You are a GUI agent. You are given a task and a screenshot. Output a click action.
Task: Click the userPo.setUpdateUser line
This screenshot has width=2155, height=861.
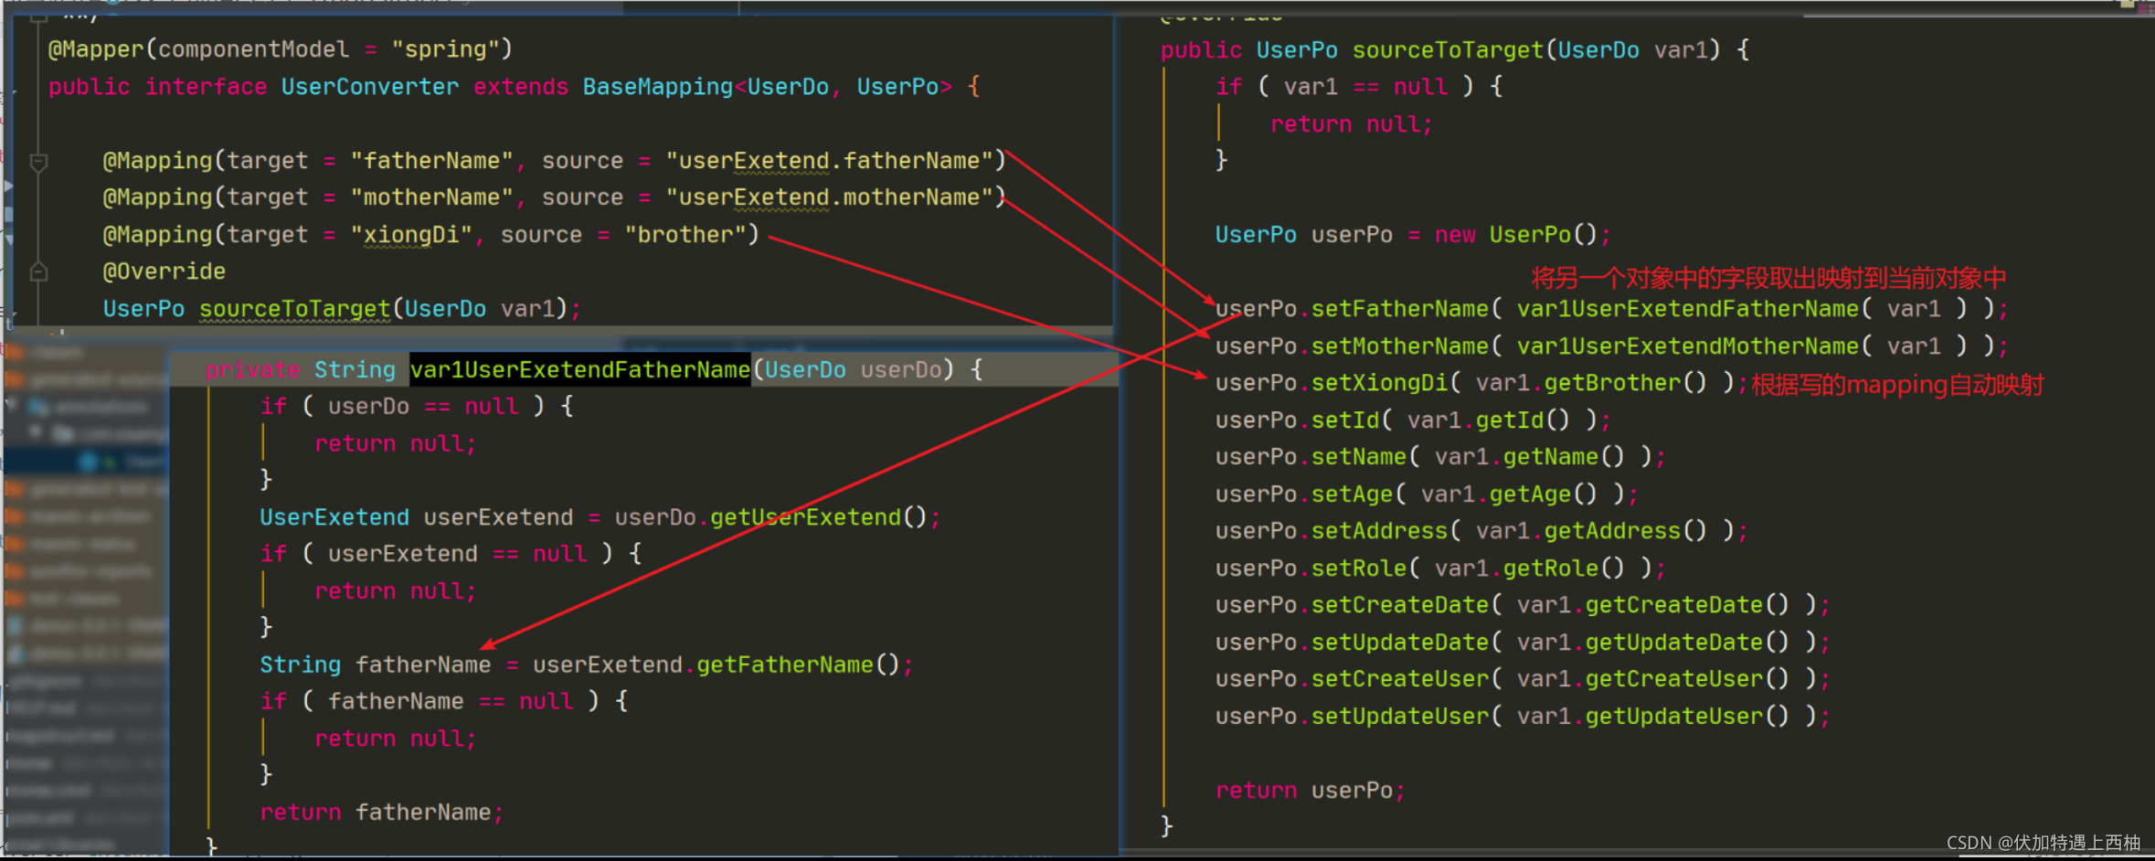pyautogui.click(x=1523, y=717)
